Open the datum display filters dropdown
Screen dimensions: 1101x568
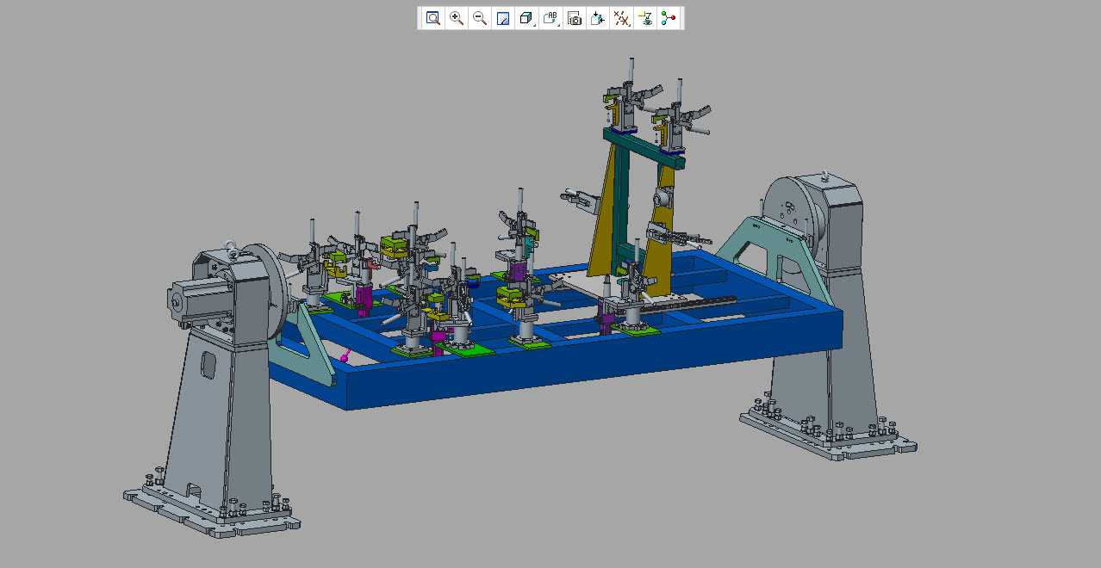(x=622, y=18)
